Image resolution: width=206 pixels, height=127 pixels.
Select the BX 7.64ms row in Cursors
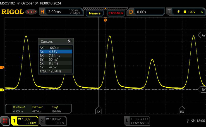coord(56,56)
